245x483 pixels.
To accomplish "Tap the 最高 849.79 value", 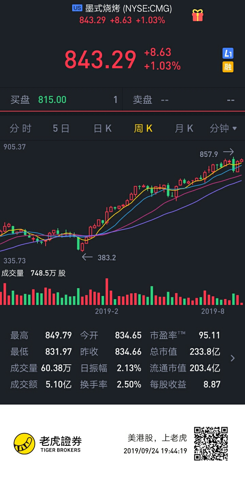I will tap(59, 335).
